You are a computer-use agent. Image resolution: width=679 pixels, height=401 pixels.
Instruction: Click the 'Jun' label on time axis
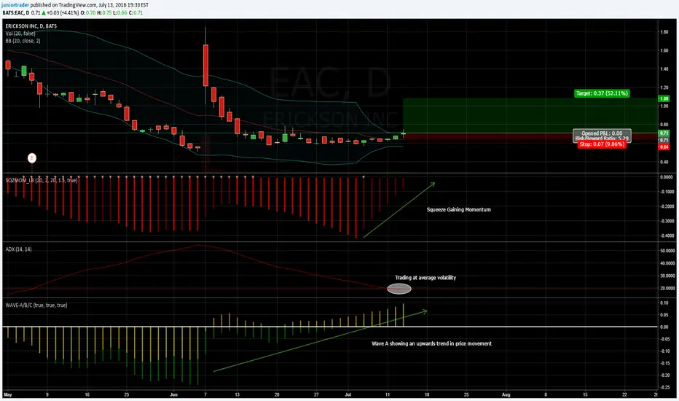(x=173, y=395)
